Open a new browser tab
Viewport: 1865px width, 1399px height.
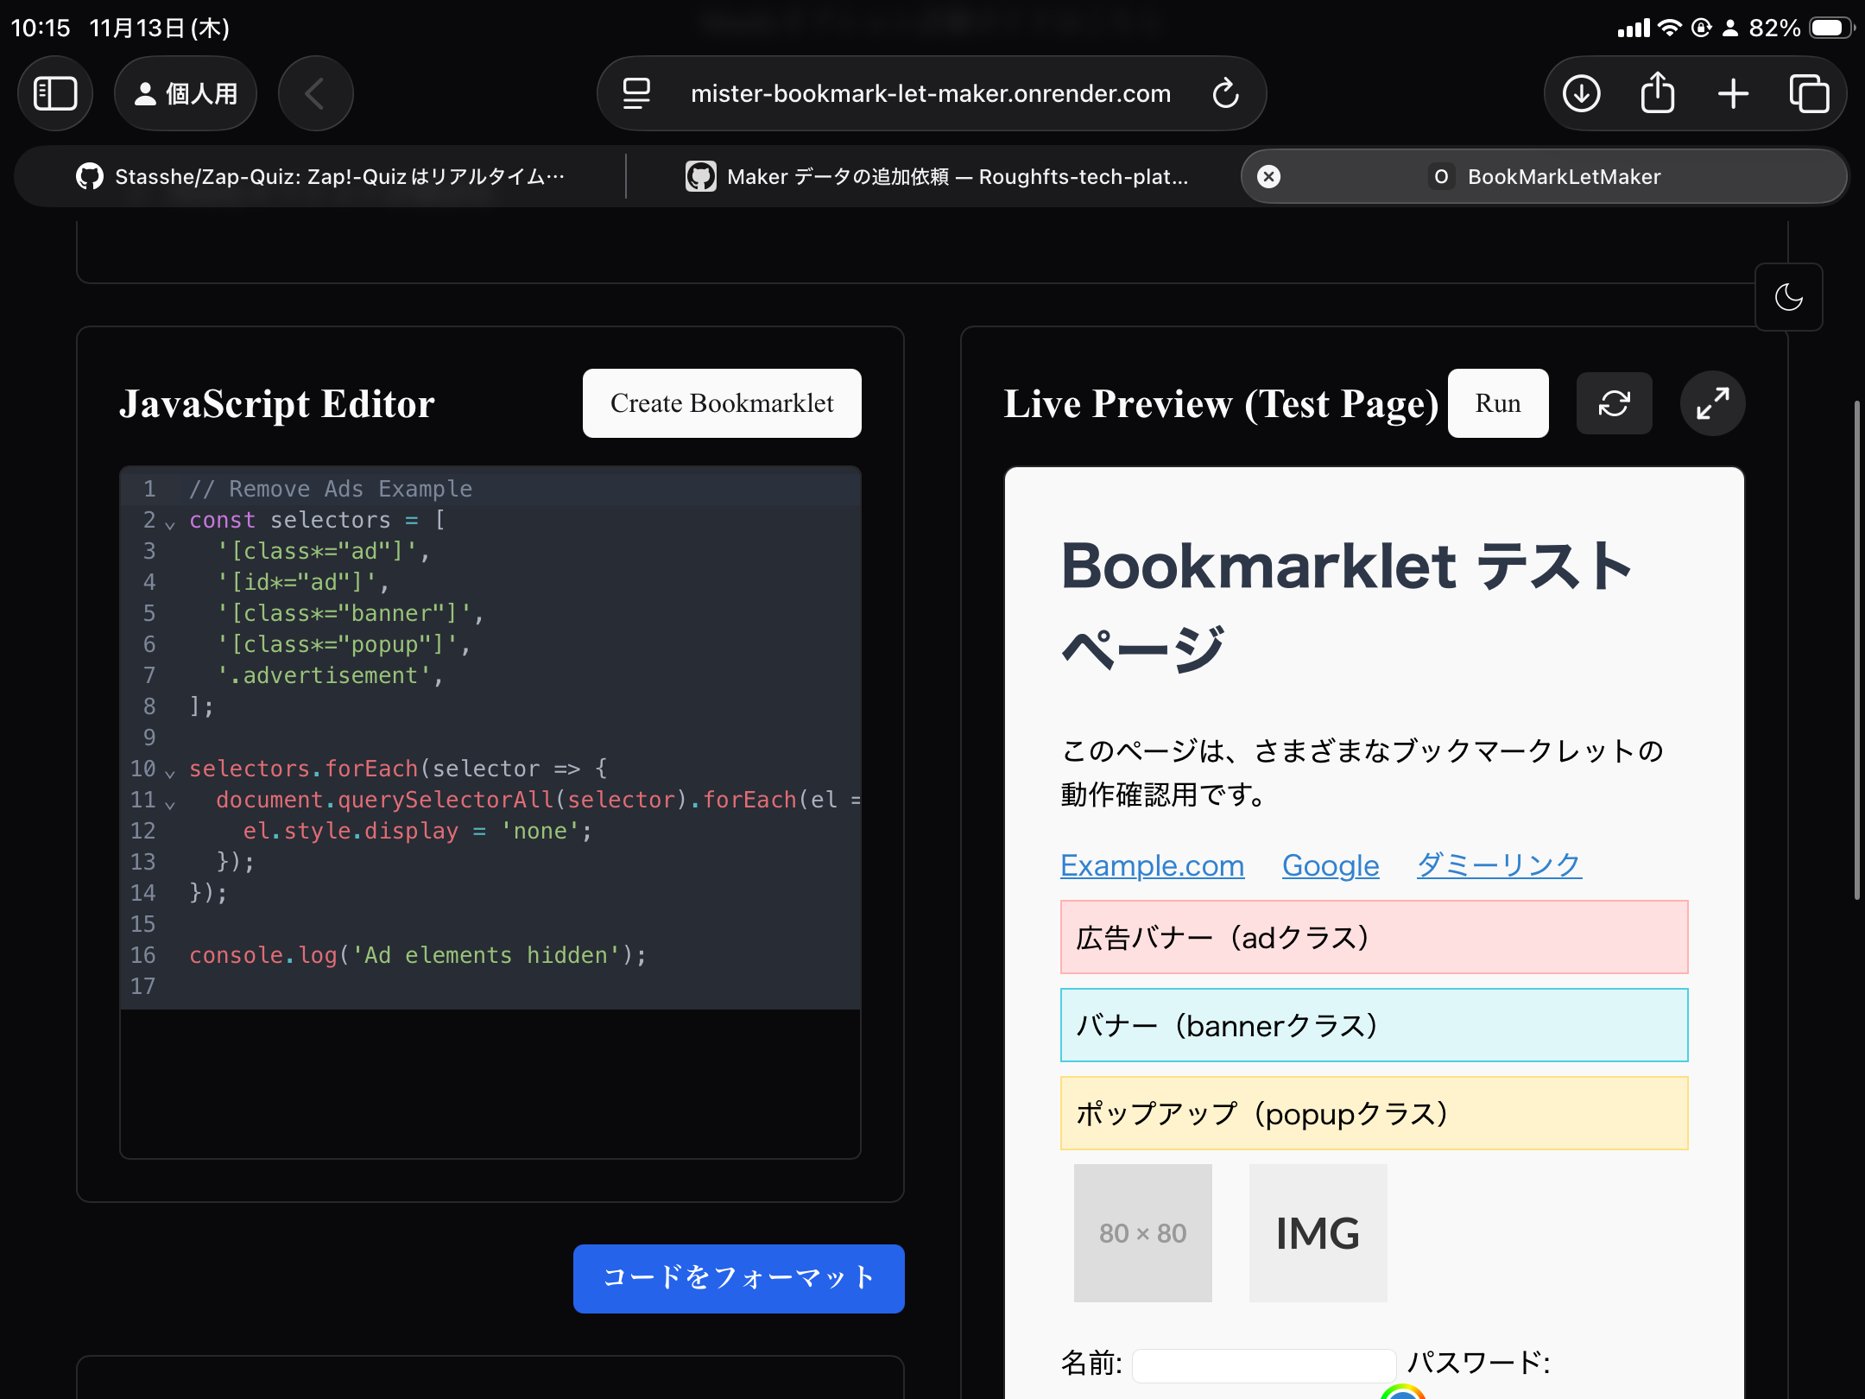pyautogui.click(x=1732, y=93)
